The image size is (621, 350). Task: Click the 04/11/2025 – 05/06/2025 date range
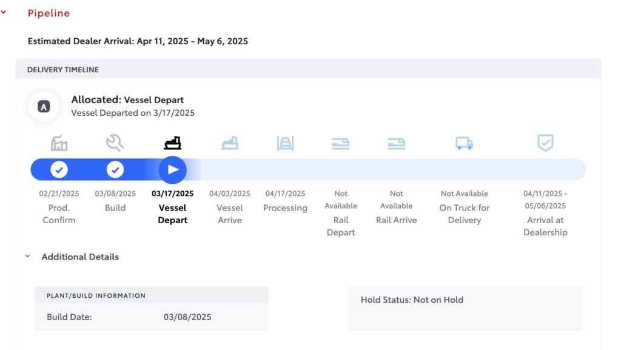tap(545, 200)
